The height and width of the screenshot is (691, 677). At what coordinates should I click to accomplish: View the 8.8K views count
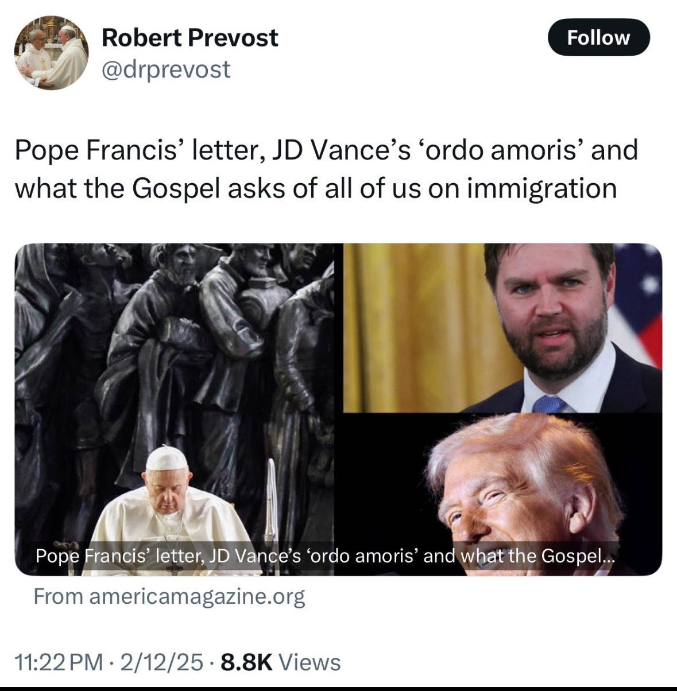click(x=246, y=662)
